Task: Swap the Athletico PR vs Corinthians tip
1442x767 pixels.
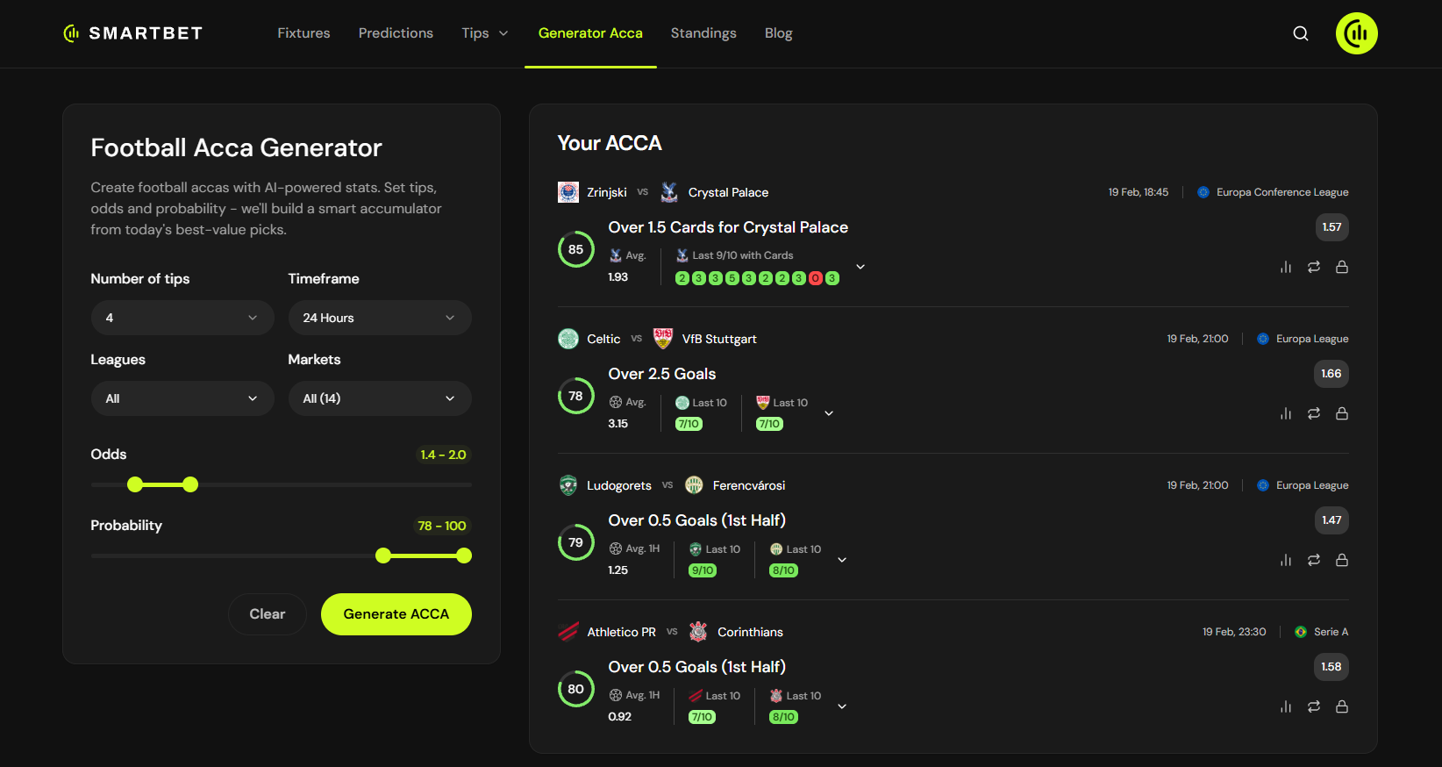Action: pos(1314,706)
